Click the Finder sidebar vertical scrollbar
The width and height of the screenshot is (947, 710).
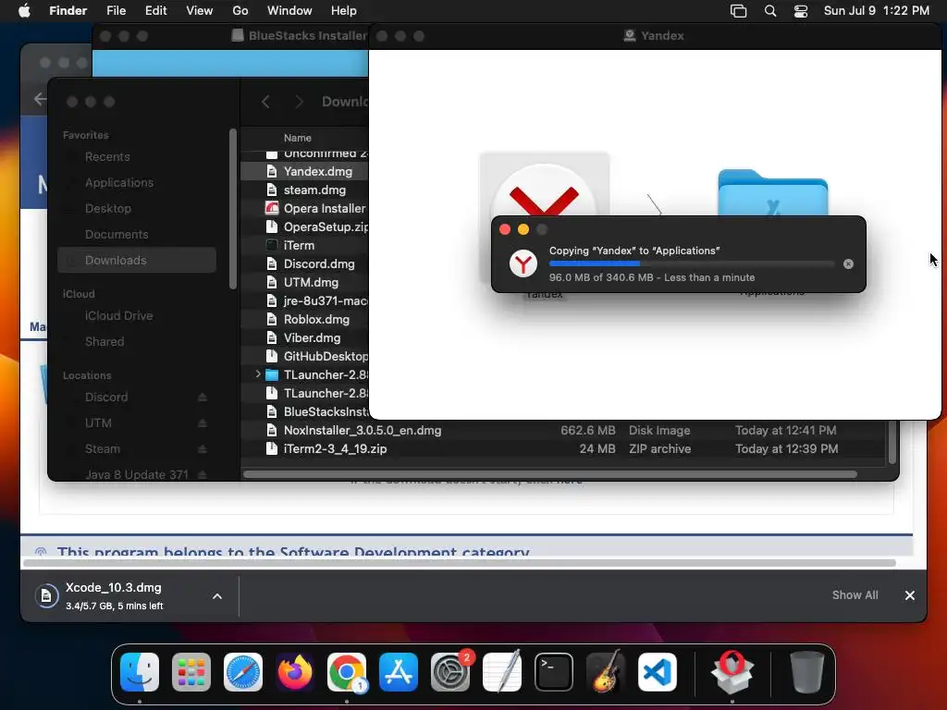232,209
